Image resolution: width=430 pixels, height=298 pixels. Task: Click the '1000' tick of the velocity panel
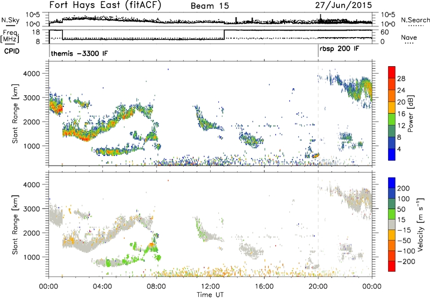coord(32,257)
